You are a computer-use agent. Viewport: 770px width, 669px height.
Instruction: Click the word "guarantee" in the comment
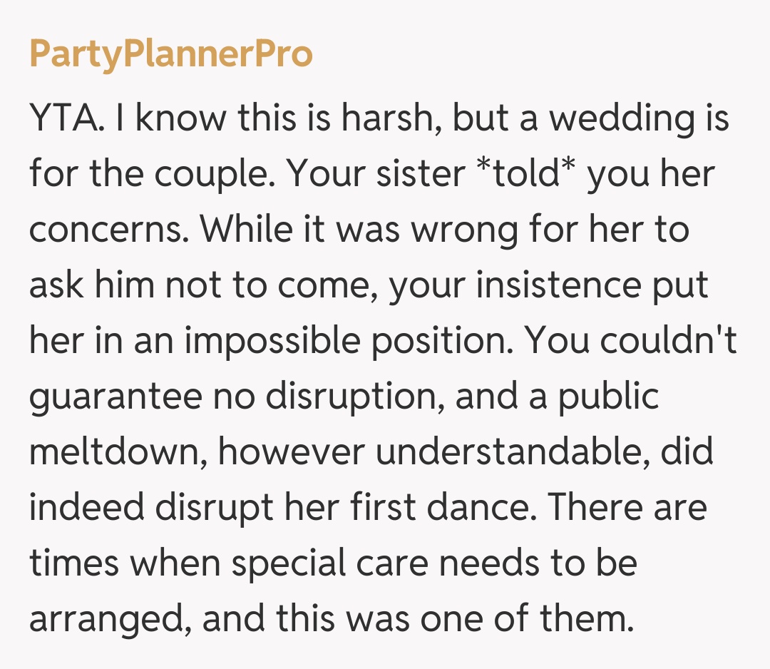point(116,397)
